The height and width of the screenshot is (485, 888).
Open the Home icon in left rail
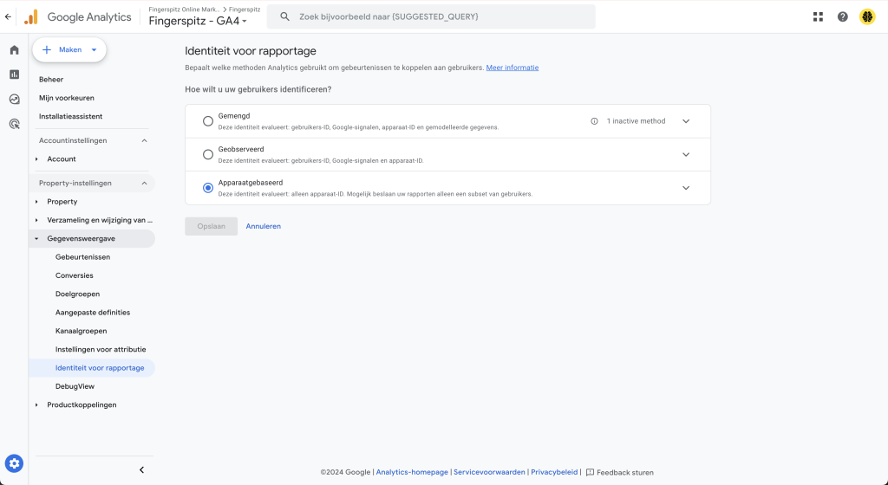coord(14,49)
